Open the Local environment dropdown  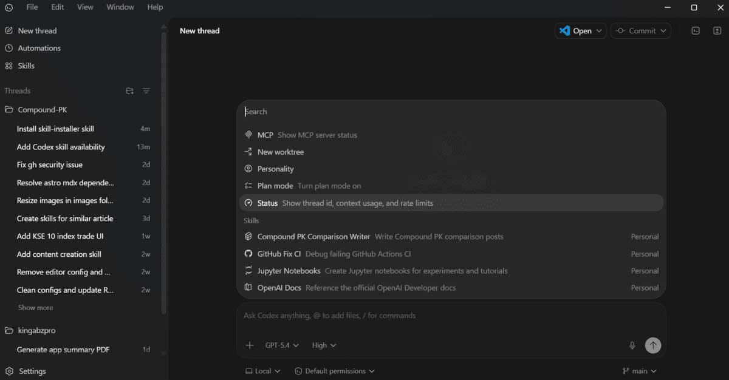click(x=262, y=371)
